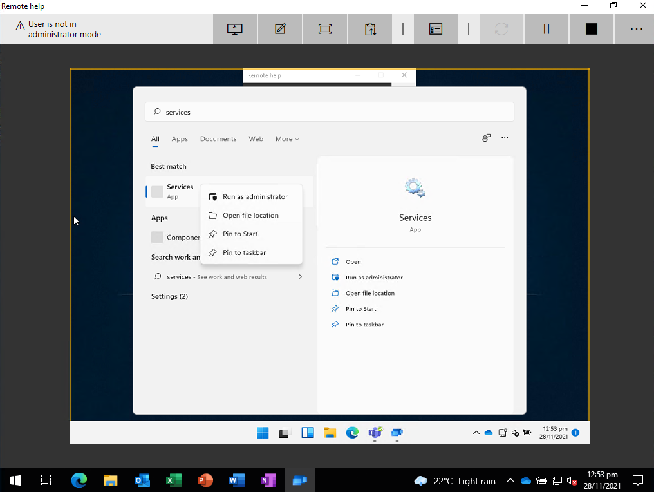Switch to the Documents search tab
Viewport: 654px width, 492px height.
(218, 139)
